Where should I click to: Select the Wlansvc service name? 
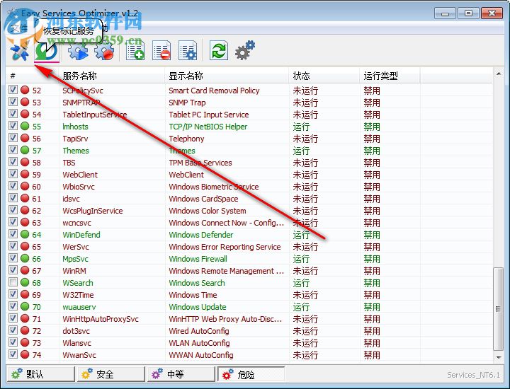[76, 343]
